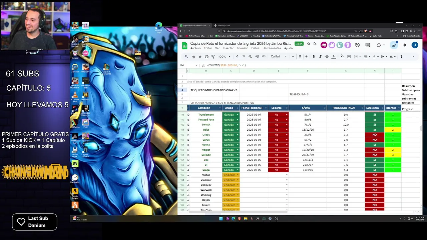Decrease font size with minus

point(293,57)
